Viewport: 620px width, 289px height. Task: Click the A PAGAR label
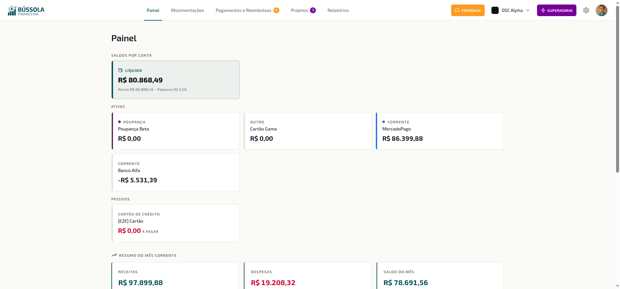(x=150, y=232)
